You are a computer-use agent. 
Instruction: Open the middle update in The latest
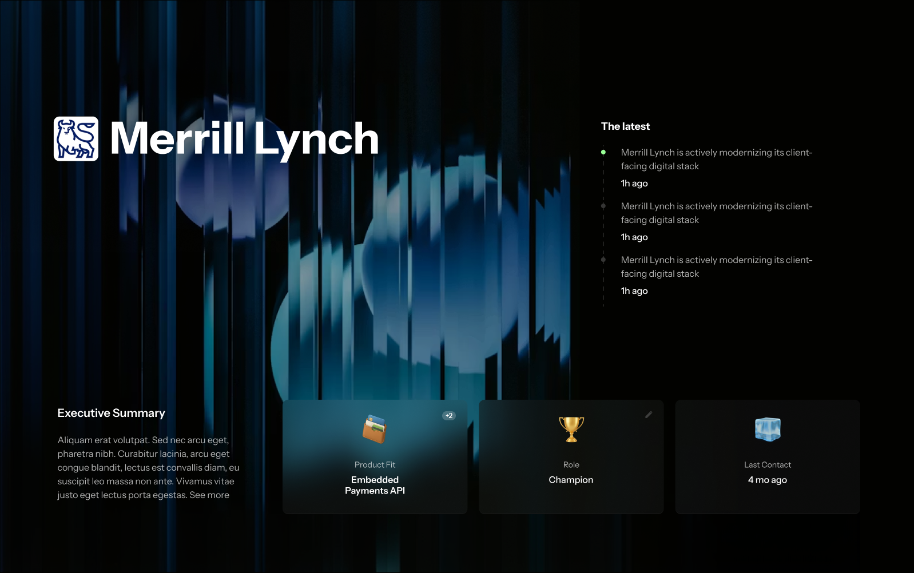pos(716,213)
